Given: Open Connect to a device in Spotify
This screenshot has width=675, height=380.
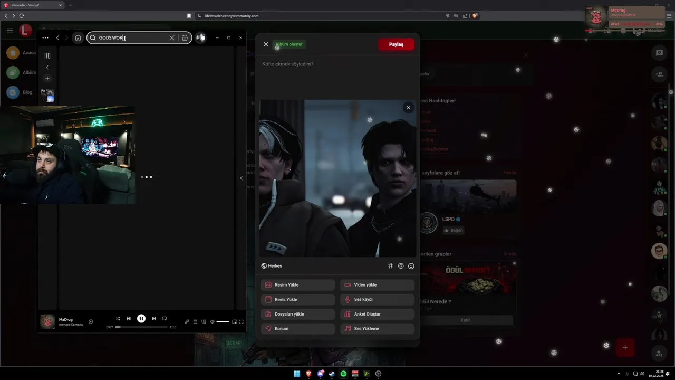Looking at the screenshot, I should (204, 321).
